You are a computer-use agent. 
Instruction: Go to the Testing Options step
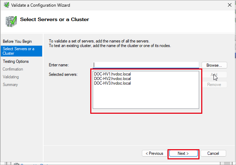tap(16, 61)
